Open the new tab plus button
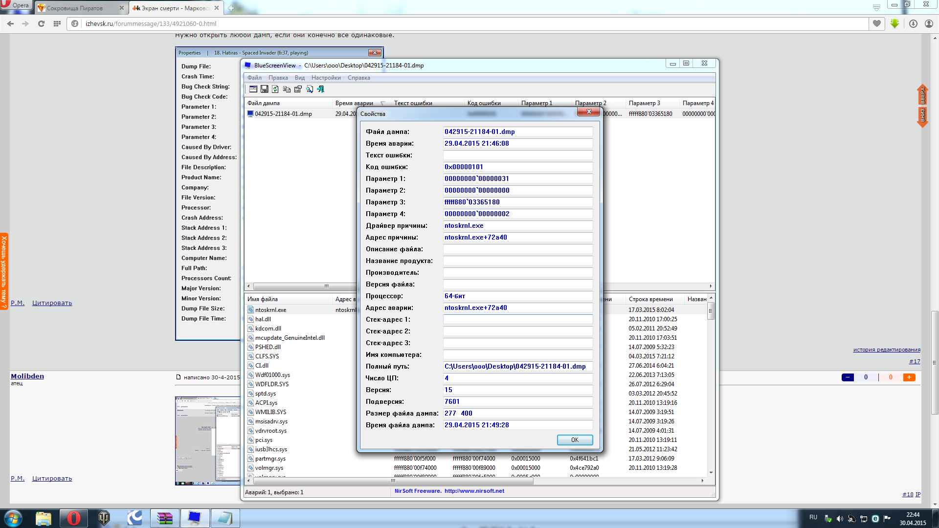Image resolution: width=939 pixels, height=528 pixels. 231,8
